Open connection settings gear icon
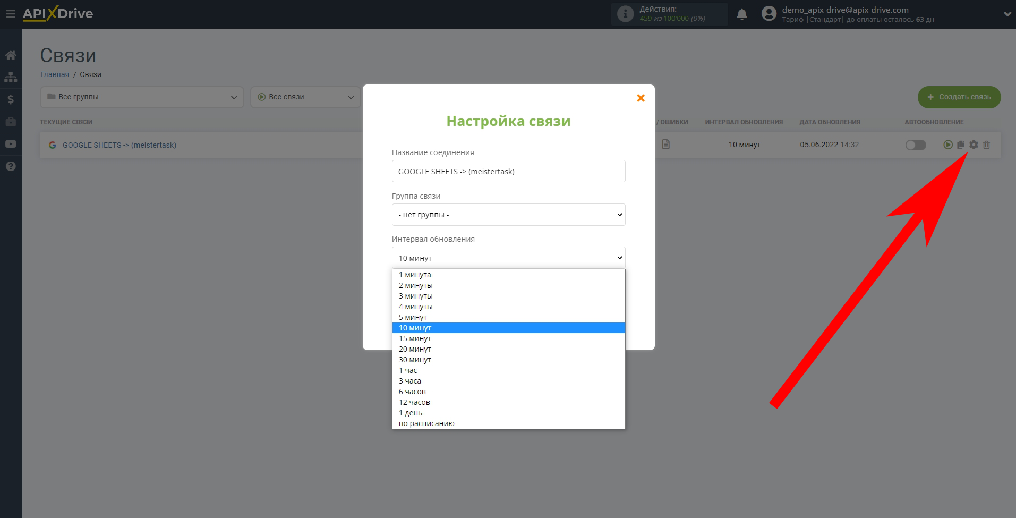The width and height of the screenshot is (1016, 518). [x=974, y=145]
